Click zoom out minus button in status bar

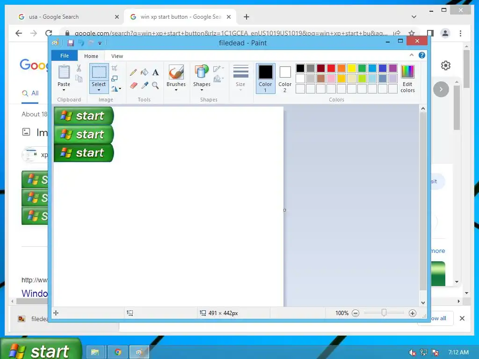point(356,313)
